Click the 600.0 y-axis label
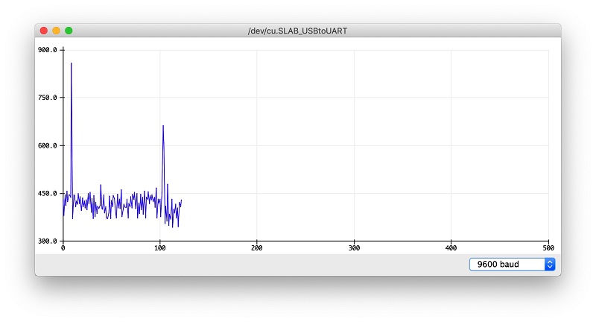The image size is (596, 322). click(48, 145)
